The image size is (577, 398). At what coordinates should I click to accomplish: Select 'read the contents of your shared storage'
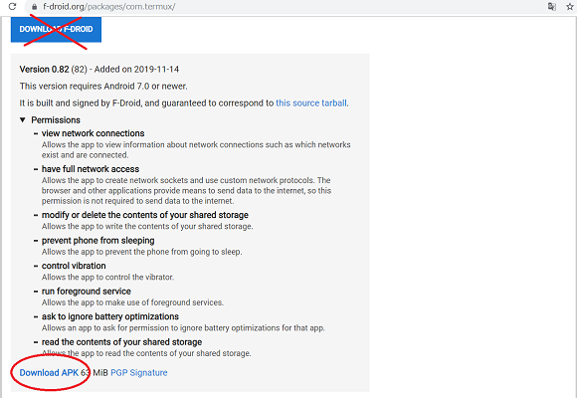pos(121,342)
